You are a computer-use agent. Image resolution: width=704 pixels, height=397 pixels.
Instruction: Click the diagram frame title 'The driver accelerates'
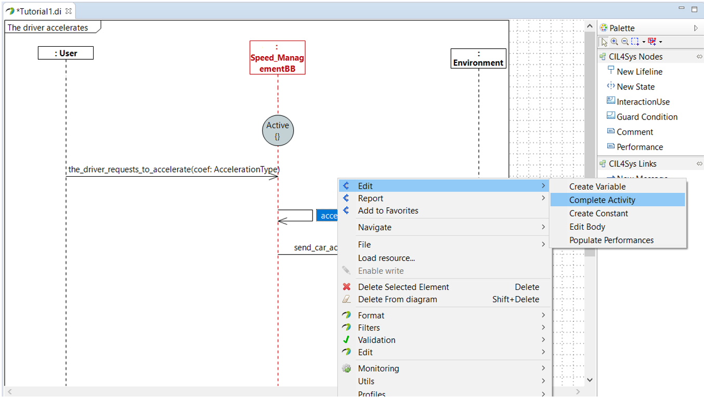[48, 28]
